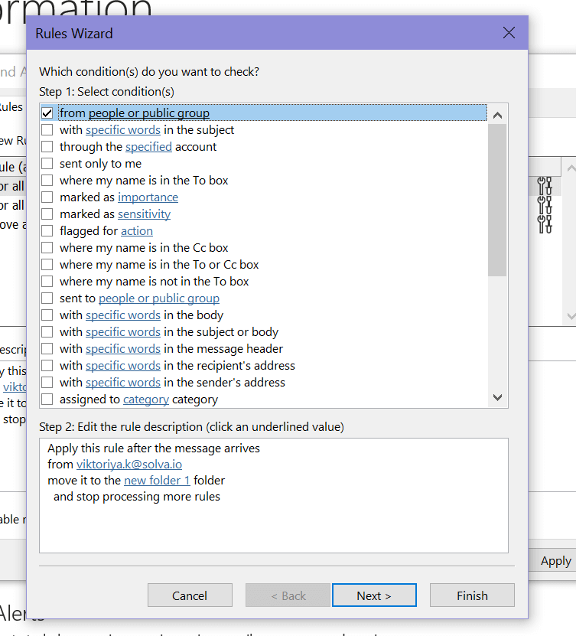Close the Rules Wizard dialog
The width and height of the screenshot is (576, 636).
[x=509, y=33]
